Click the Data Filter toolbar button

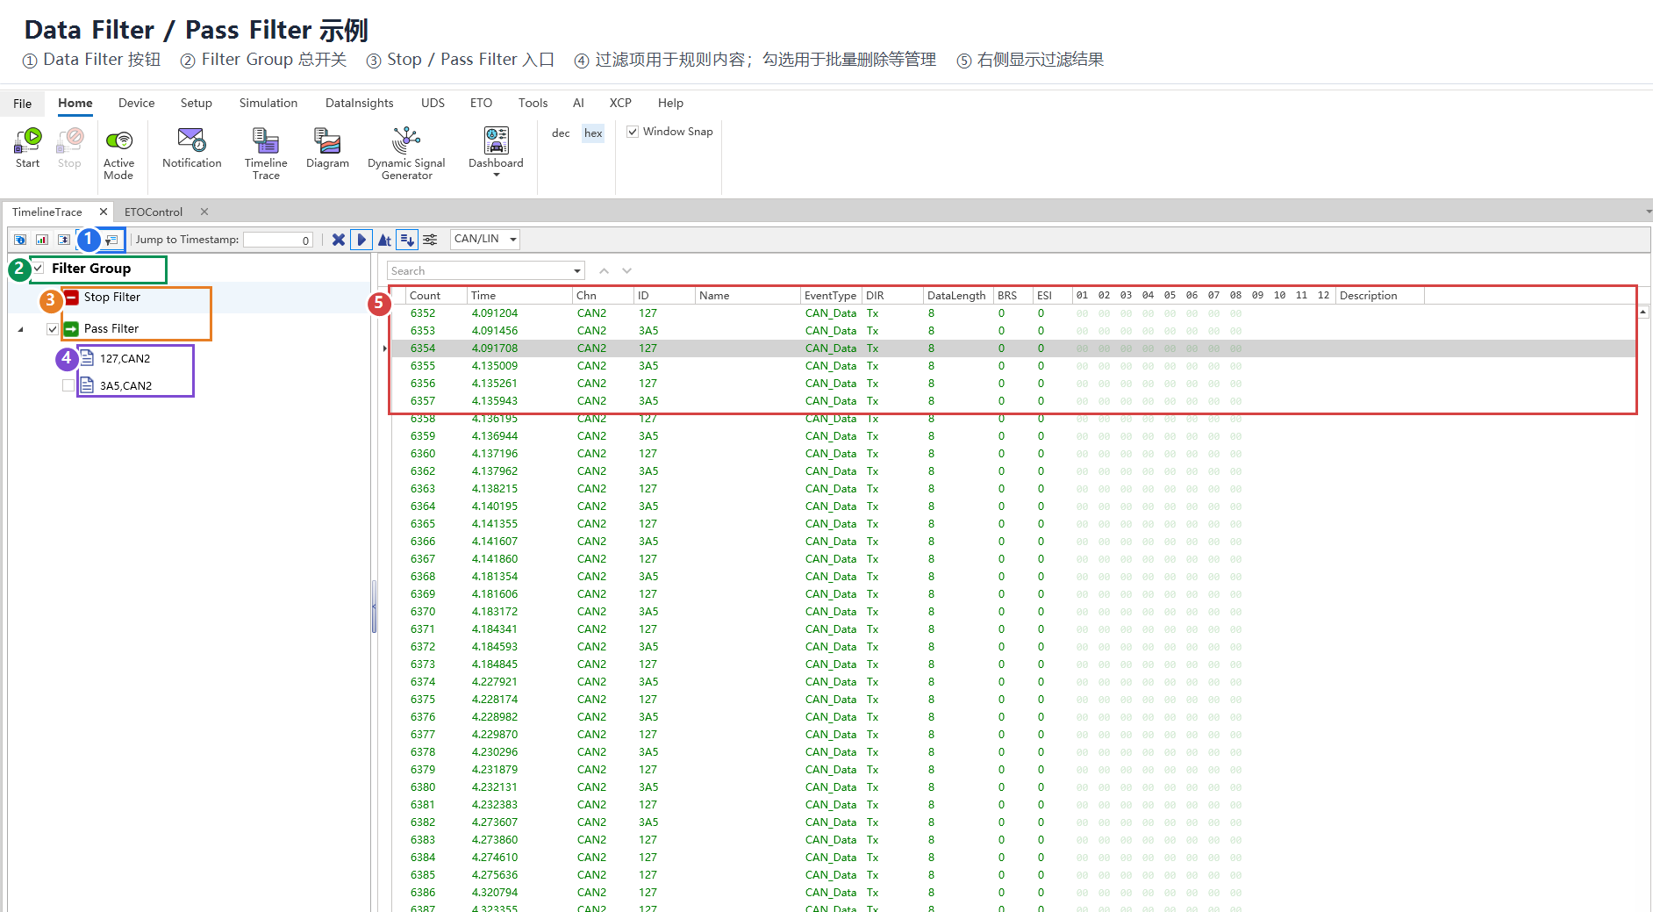tap(112, 240)
